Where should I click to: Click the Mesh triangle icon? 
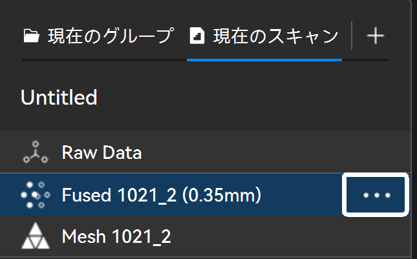tap(32, 236)
